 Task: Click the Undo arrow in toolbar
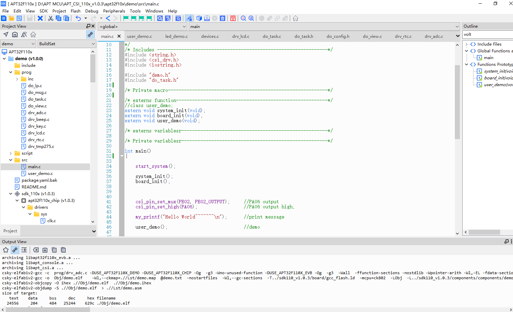tap(78, 18)
